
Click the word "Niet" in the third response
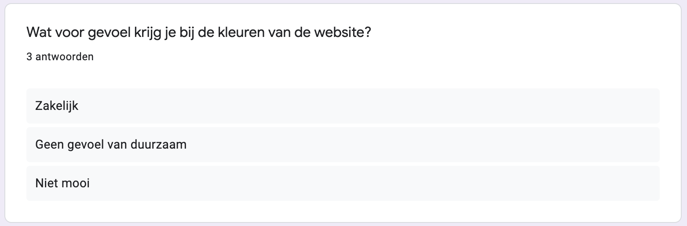(x=47, y=183)
